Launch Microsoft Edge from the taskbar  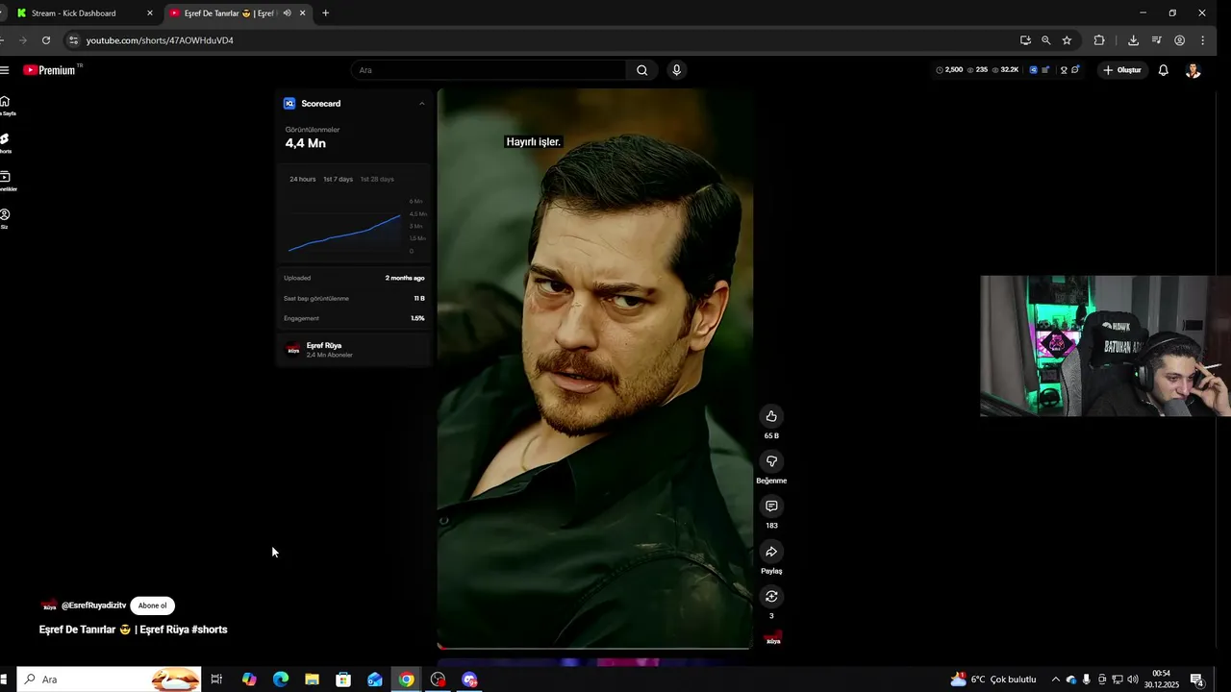[281, 680]
